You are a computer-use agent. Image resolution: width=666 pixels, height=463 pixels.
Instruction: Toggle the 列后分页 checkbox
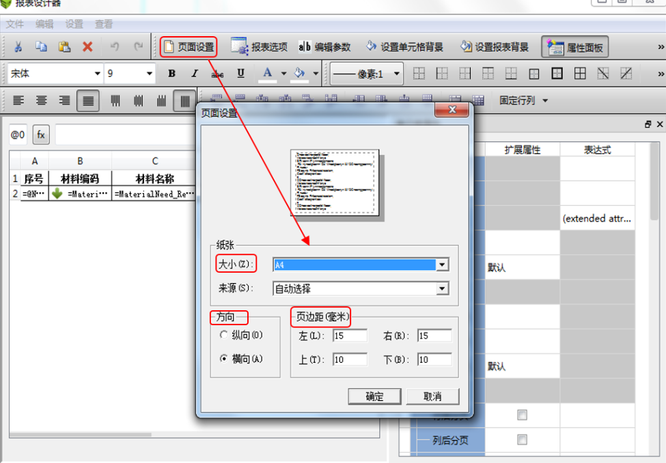(x=522, y=440)
